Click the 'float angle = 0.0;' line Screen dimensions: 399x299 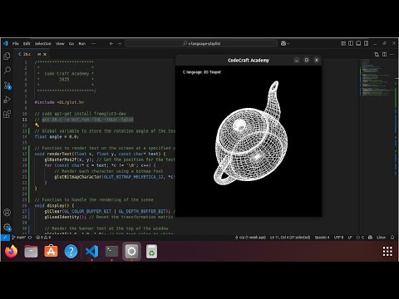[x=57, y=137]
